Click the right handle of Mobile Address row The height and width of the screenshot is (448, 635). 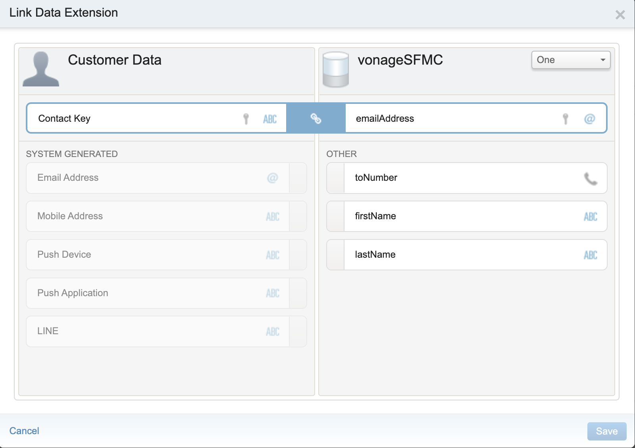pyautogui.click(x=298, y=216)
